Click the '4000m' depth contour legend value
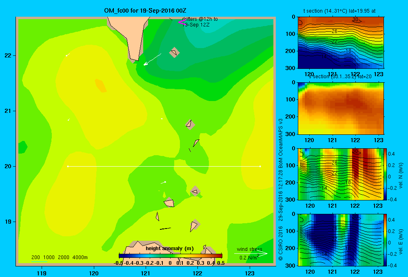Viewport: 408px width, 277px height. 80,257
